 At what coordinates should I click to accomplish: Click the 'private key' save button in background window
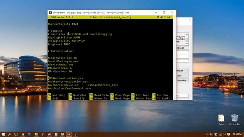182,80
